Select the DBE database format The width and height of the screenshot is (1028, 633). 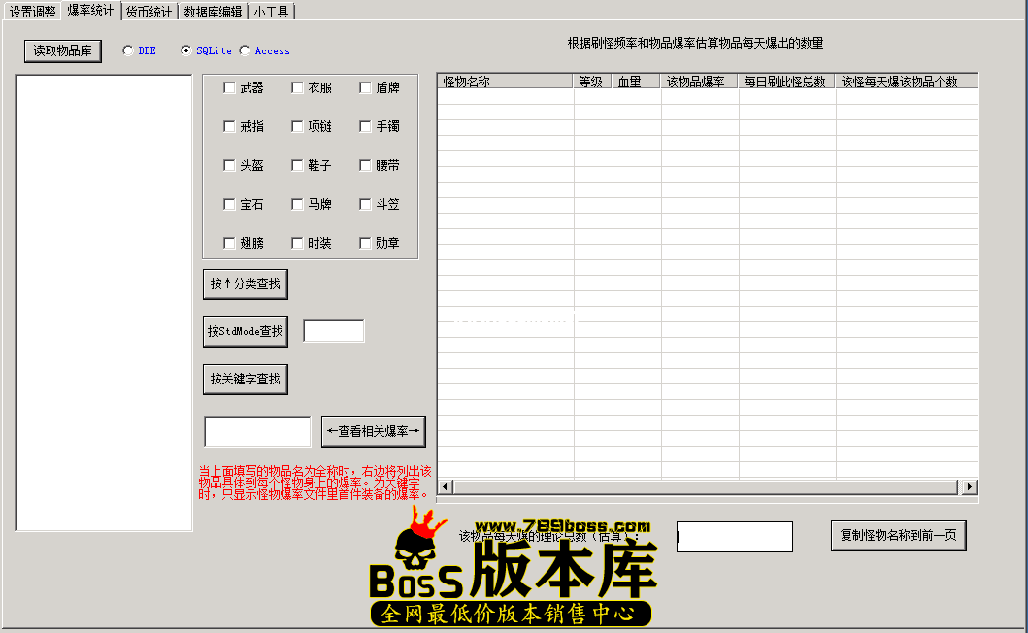pos(127,50)
